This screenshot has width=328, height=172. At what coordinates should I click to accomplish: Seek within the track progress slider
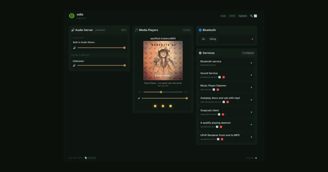tap(163, 92)
